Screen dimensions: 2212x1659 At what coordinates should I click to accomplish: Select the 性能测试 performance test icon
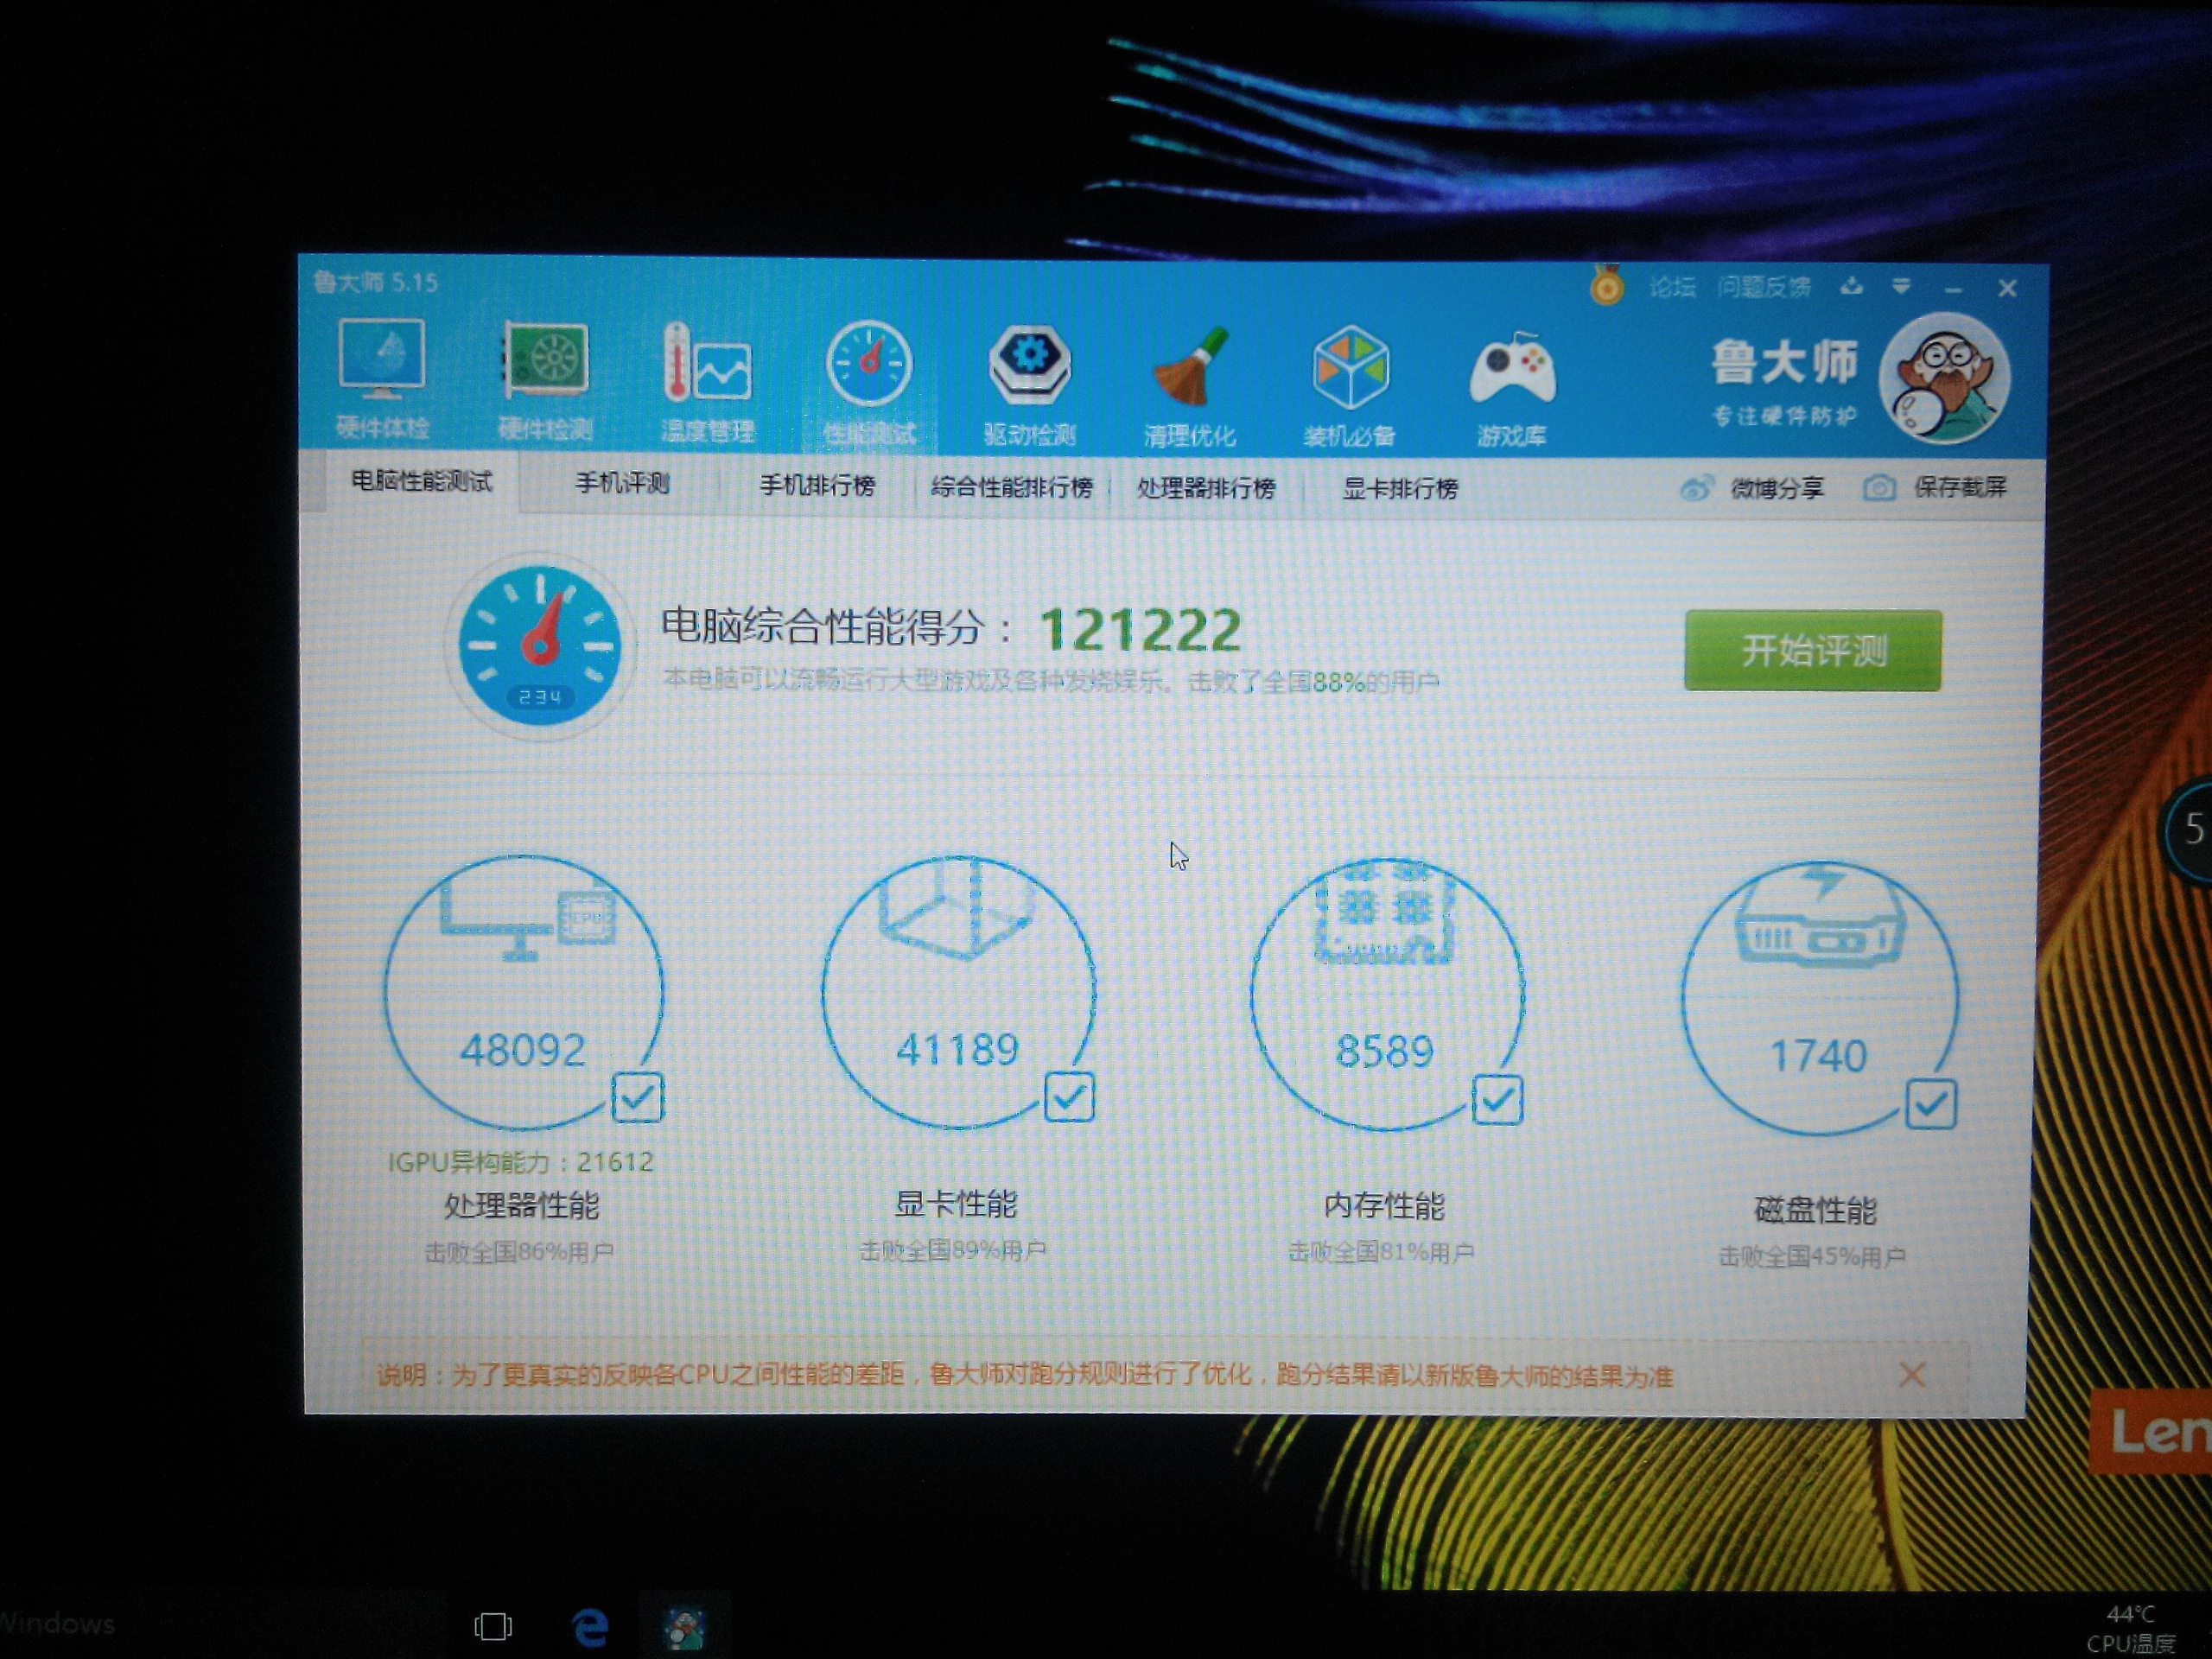click(869, 383)
